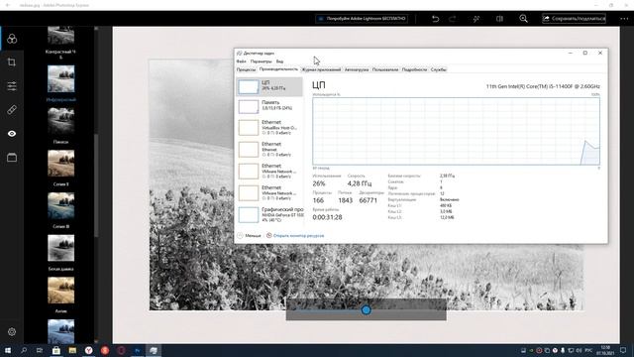Click the CPU usage graph
Image resolution: width=634 pixels, height=357 pixels.
click(456, 131)
